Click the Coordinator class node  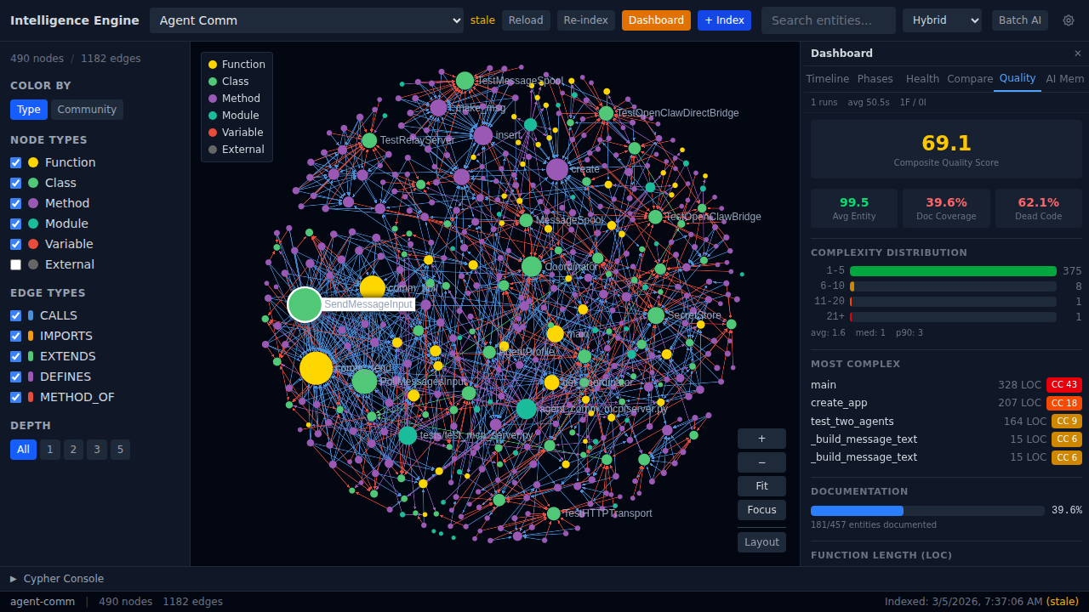coord(532,267)
